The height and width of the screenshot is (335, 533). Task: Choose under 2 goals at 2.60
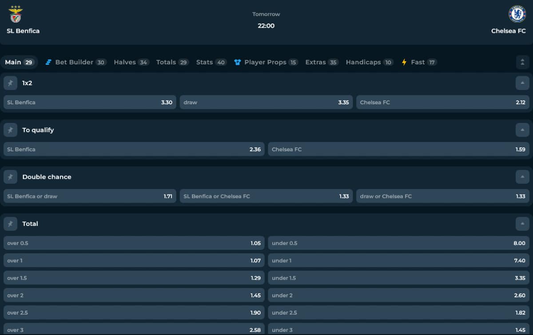(399, 295)
